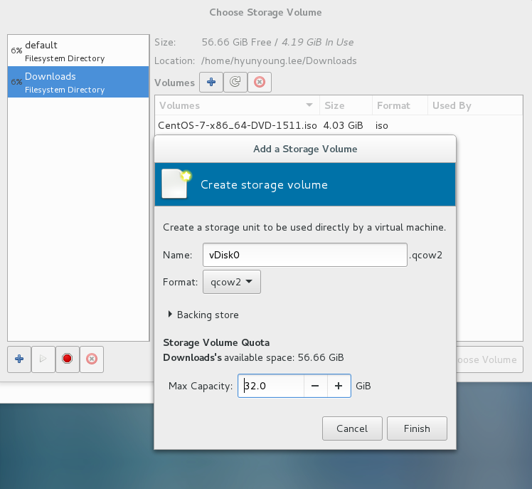Image resolution: width=532 pixels, height=489 pixels.
Task: Click Cancel in Add a Storage Volume
Action: [352, 428]
